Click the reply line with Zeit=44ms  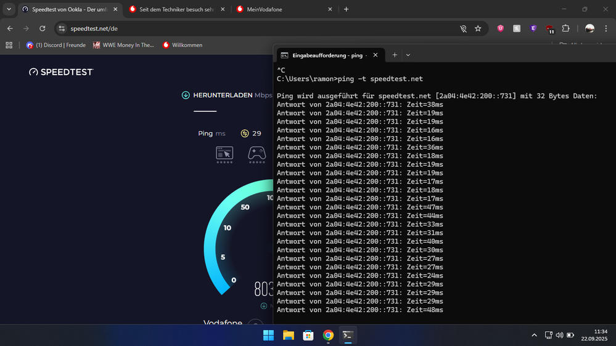pyautogui.click(x=360, y=215)
